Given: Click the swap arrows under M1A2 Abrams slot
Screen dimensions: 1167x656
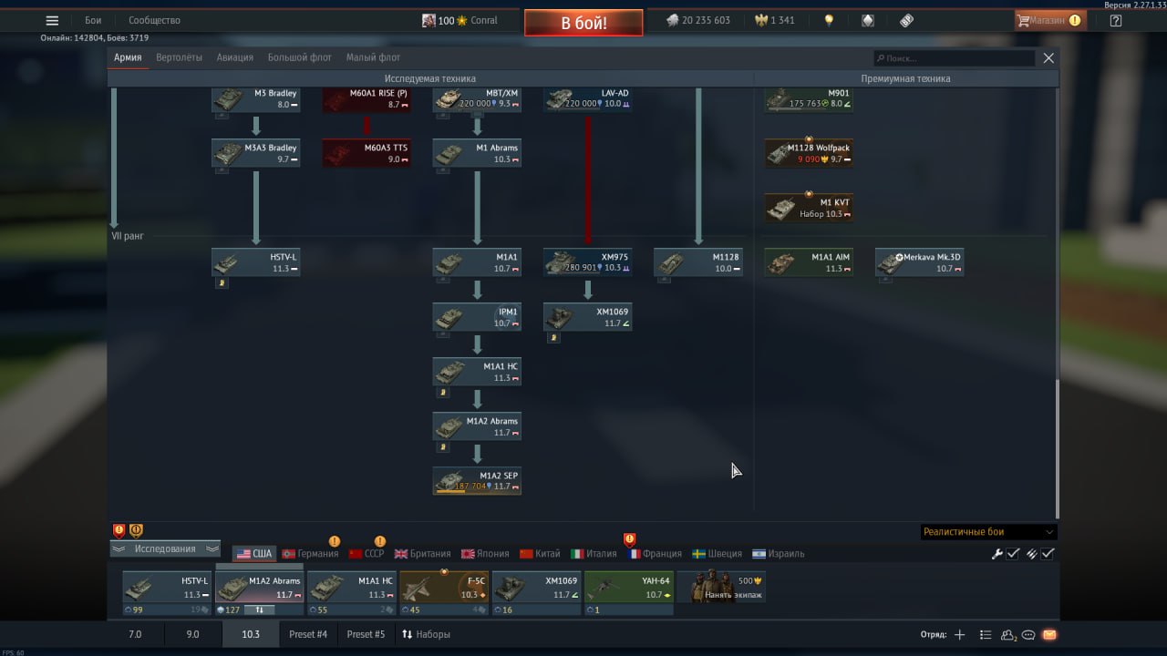Looking at the screenshot, I should pyautogui.click(x=260, y=610).
